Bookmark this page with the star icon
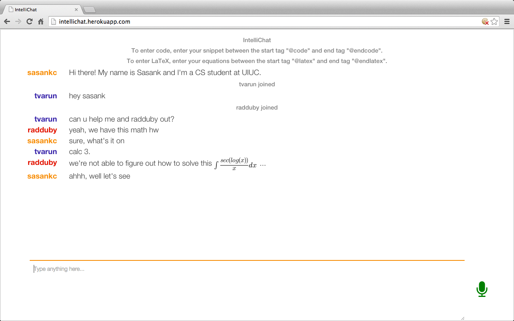The image size is (514, 321). [494, 22]
